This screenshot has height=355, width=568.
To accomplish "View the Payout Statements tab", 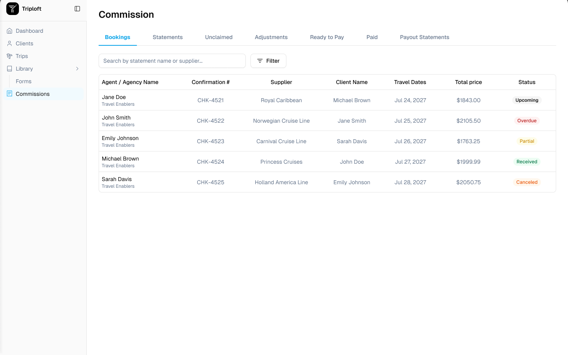I will pos(424,37).
